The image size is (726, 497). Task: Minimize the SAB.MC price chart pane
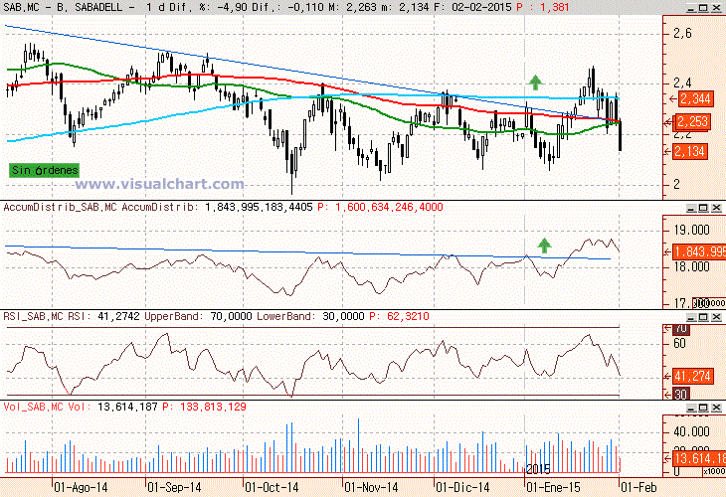[691, 7]
